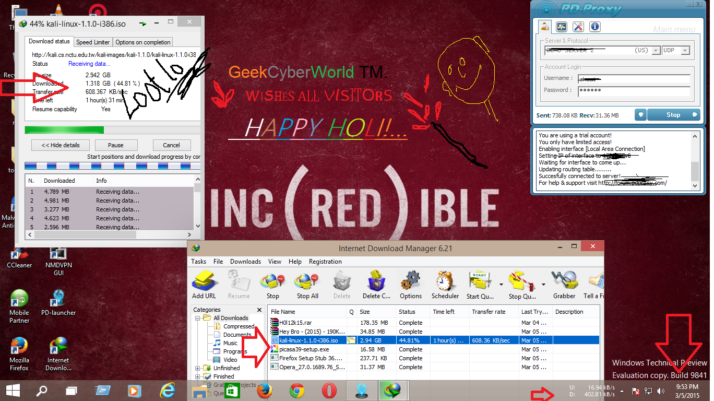This screenshot has height=401, width=714.
Task: Click Hide details button
Action: tap(61, 145)
